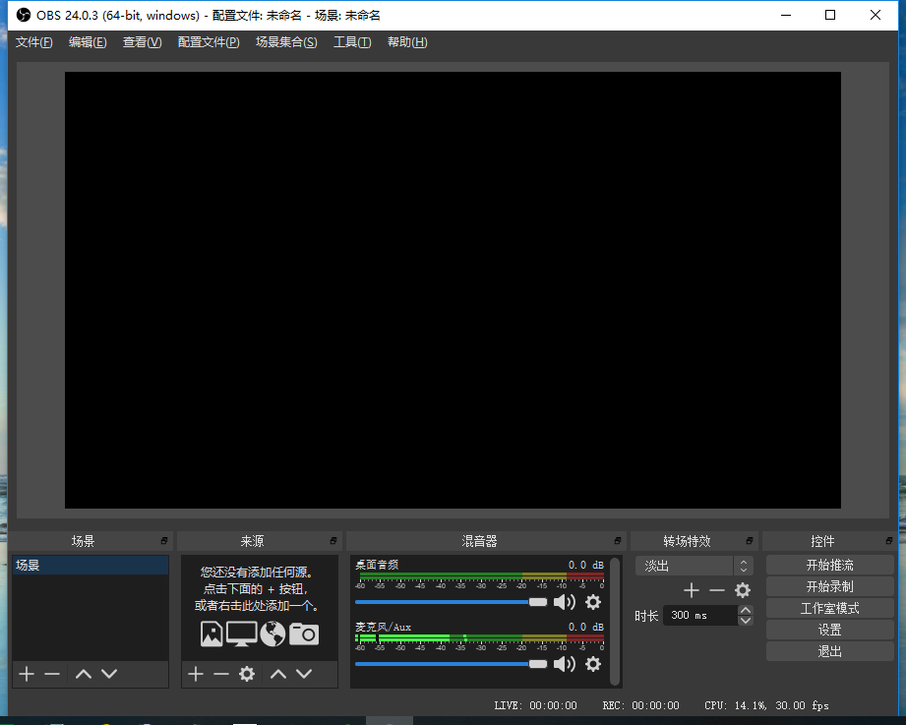
Task: Open source properties gear icon
Action: coord(247,674)
